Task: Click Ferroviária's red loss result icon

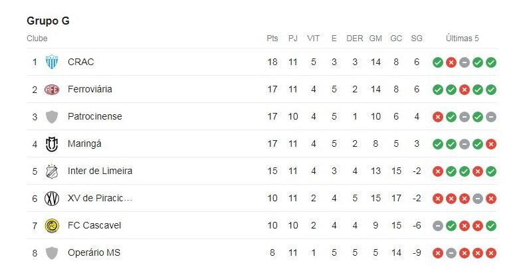Action: [x=465, y=90]
